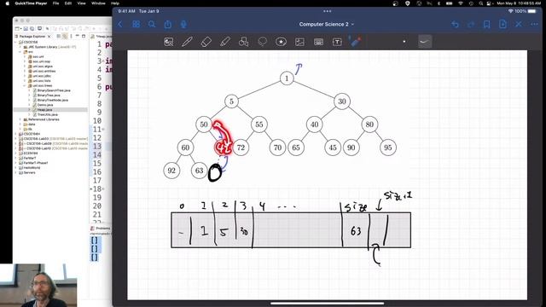This screenshot has height=307, width=546.
Task: Select the Text box tool
Action: tap(337, 42)
